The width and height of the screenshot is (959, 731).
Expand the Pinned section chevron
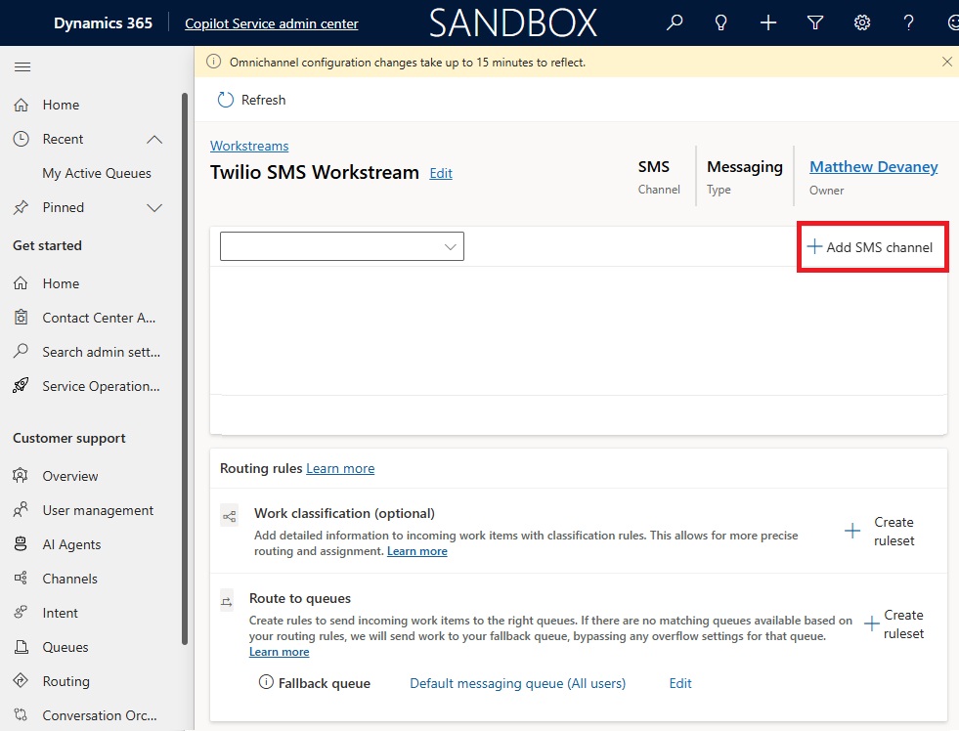pos(154,208)
